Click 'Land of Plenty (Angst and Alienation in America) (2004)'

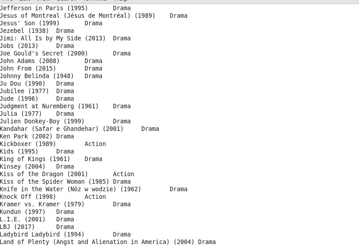[97, 243]
